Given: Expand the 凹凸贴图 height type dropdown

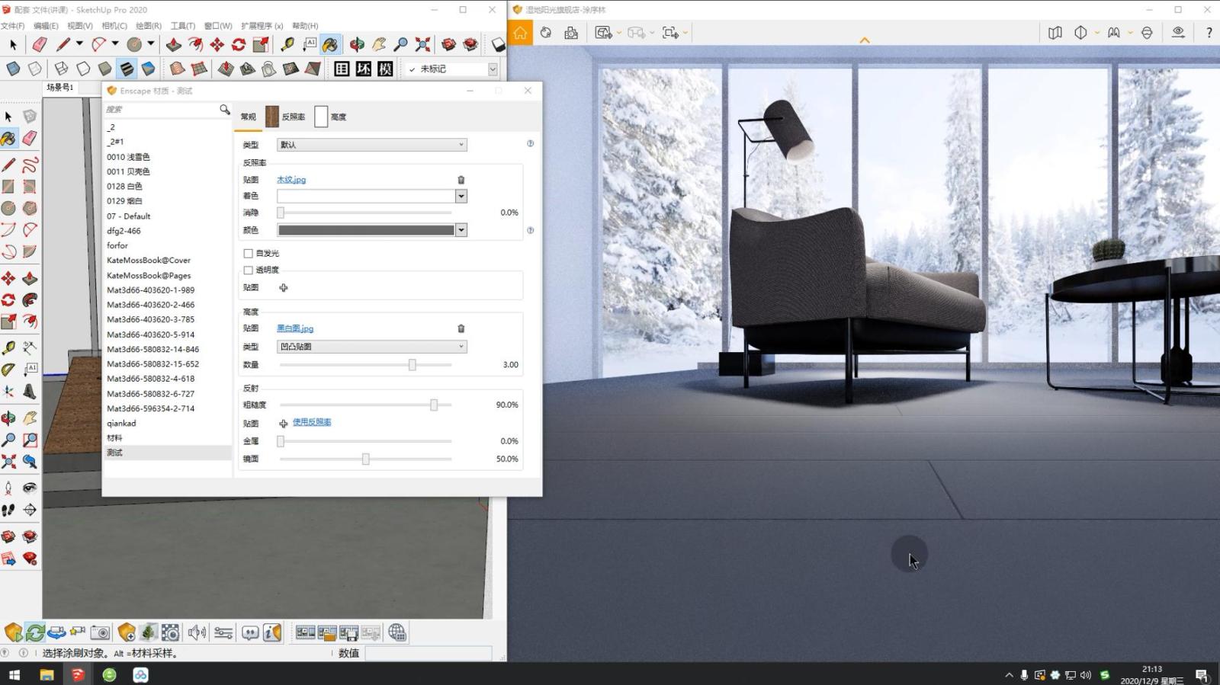Looking at the screenshot, I should coord(371,347).
